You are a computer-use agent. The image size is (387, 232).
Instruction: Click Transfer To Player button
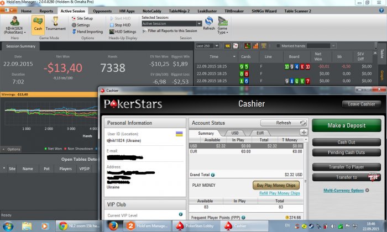[347, 167]
